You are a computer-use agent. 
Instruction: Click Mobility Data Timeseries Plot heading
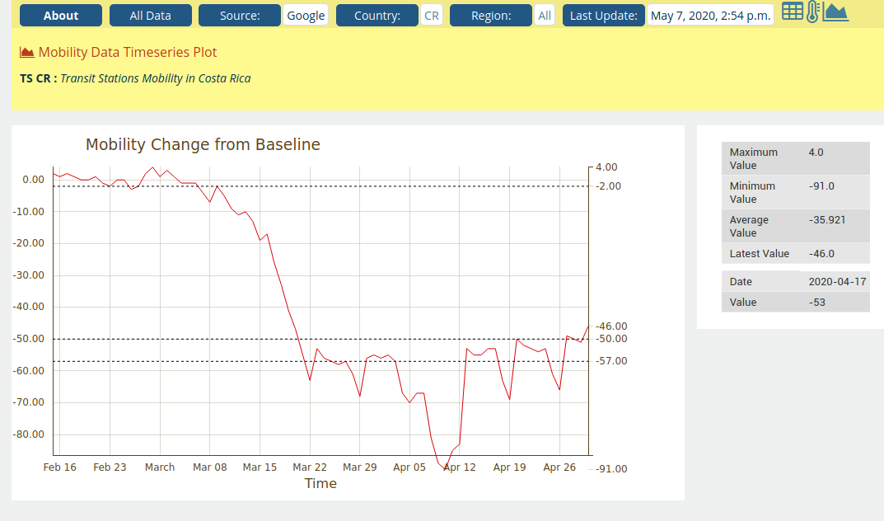128,53
